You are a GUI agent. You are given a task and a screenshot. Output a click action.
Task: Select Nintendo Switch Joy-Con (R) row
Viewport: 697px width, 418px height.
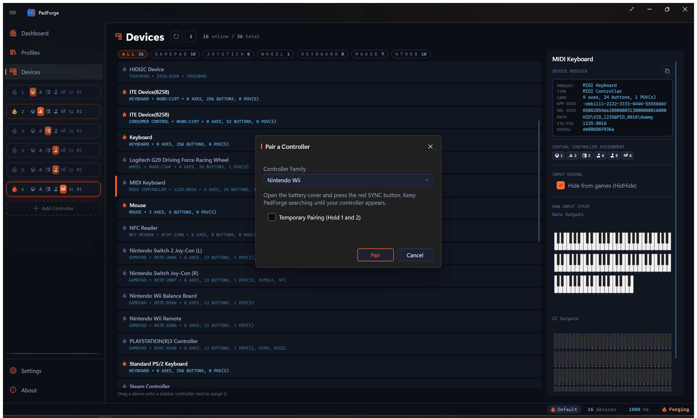329,276
